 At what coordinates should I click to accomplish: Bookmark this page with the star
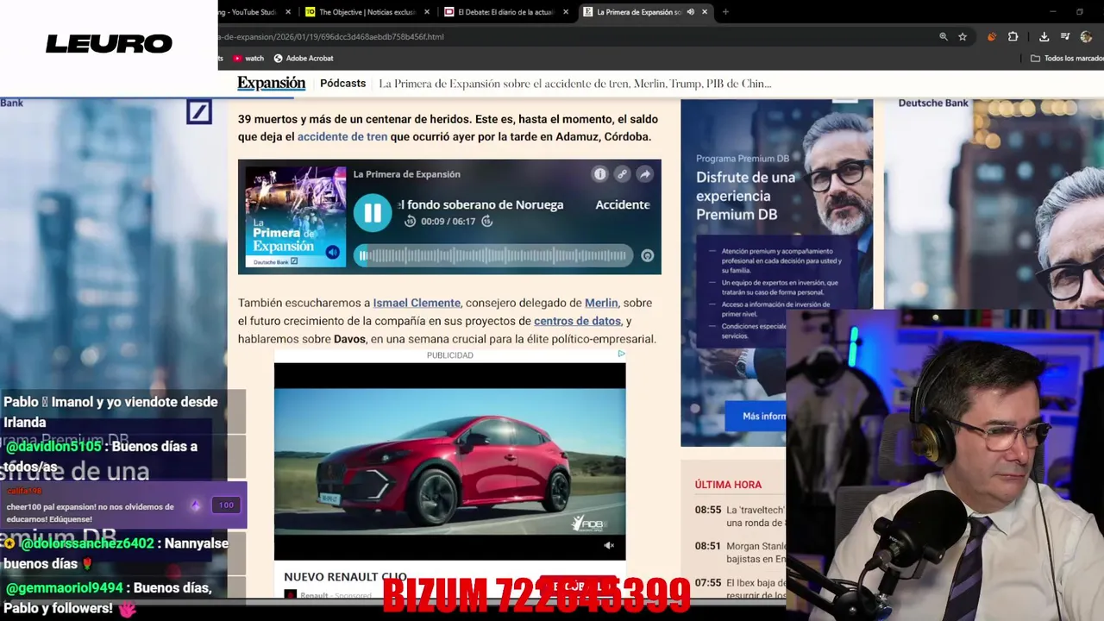[x=963, y=37]
